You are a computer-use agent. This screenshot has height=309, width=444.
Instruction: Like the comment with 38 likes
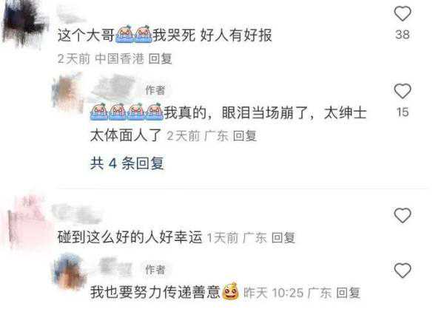tap(403, 13)
